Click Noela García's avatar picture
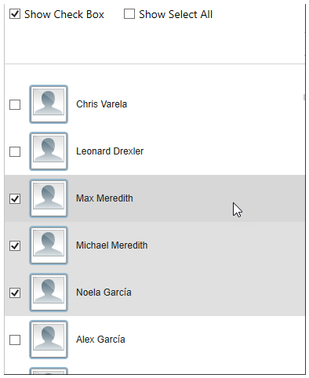 coord(49,293)
